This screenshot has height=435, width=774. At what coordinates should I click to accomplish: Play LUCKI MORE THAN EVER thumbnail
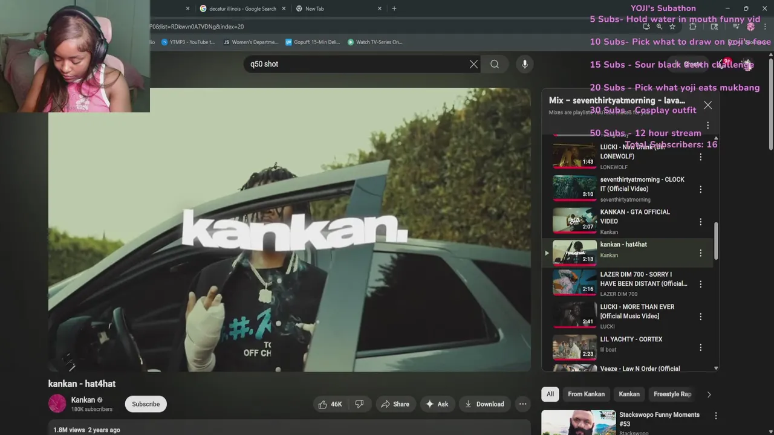click(x=574, y=315)
